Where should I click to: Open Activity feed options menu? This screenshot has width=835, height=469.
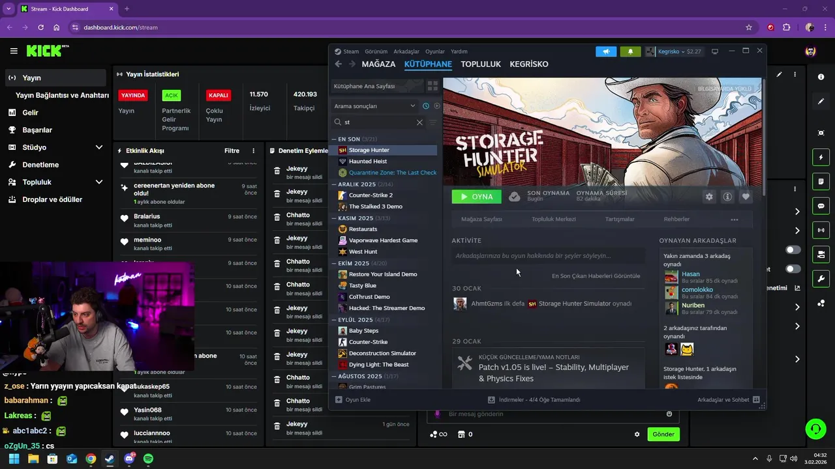coord(254,150)
